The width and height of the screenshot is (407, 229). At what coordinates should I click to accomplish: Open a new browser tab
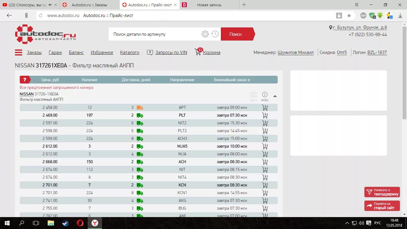[244, 5]
